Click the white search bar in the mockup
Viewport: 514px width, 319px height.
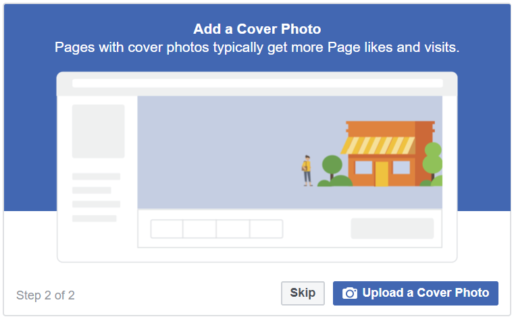point(257,83)
